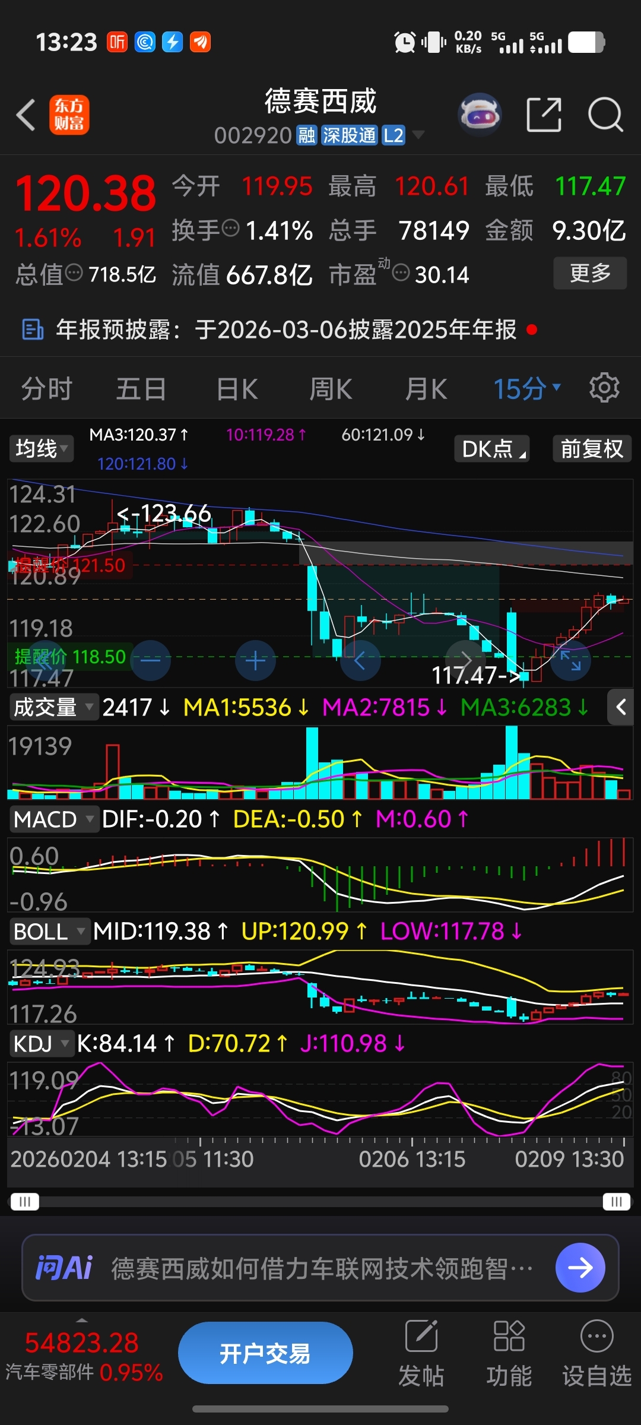Tap the 0206 13:15 time label
Screen dimensions: 641x1425
412,1159
